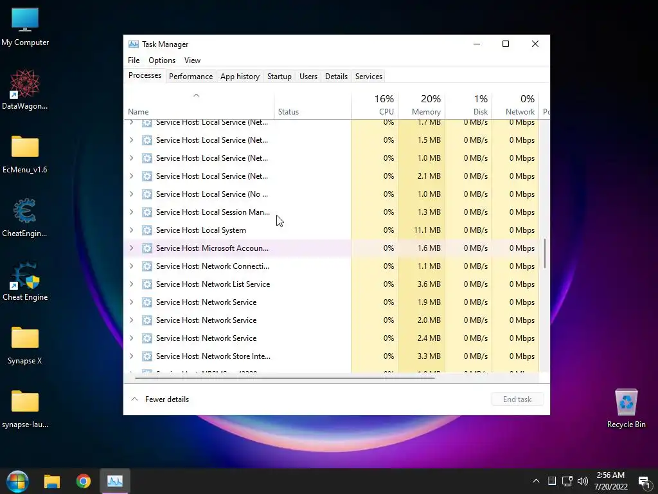
Task: Launch Cheat Engine shortcut with shield
Action: [x=25, y=282]
